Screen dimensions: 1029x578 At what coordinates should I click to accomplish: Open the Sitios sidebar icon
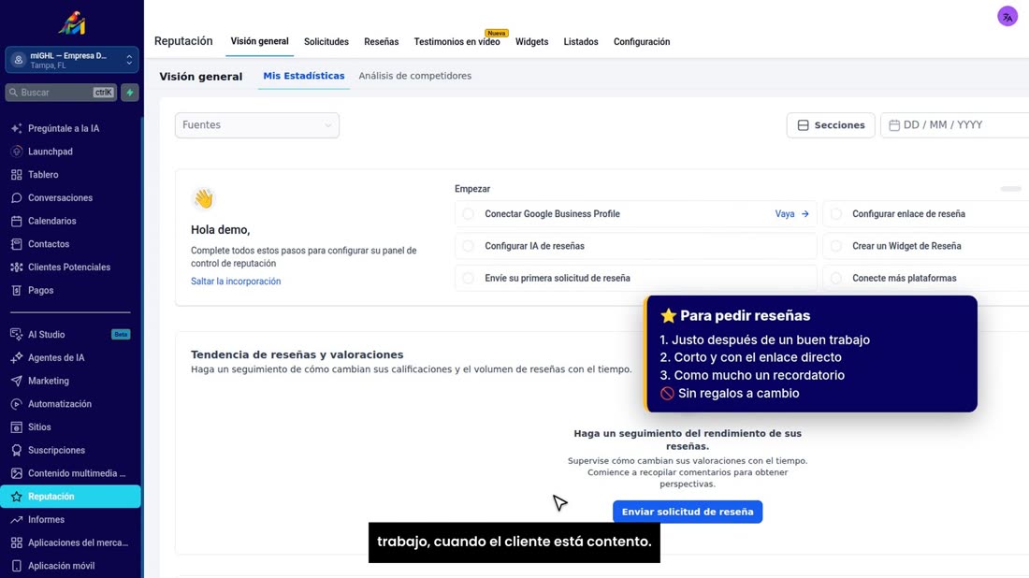pos(17,427)
